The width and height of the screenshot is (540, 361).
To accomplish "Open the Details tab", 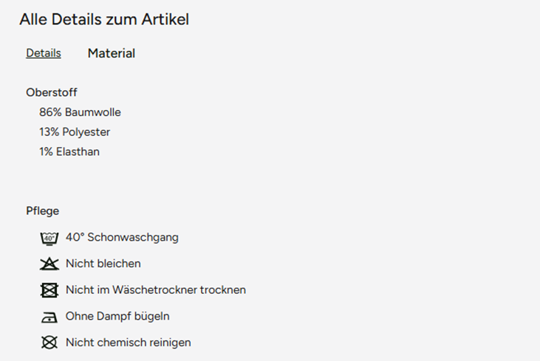I will (x=44, y=53).
